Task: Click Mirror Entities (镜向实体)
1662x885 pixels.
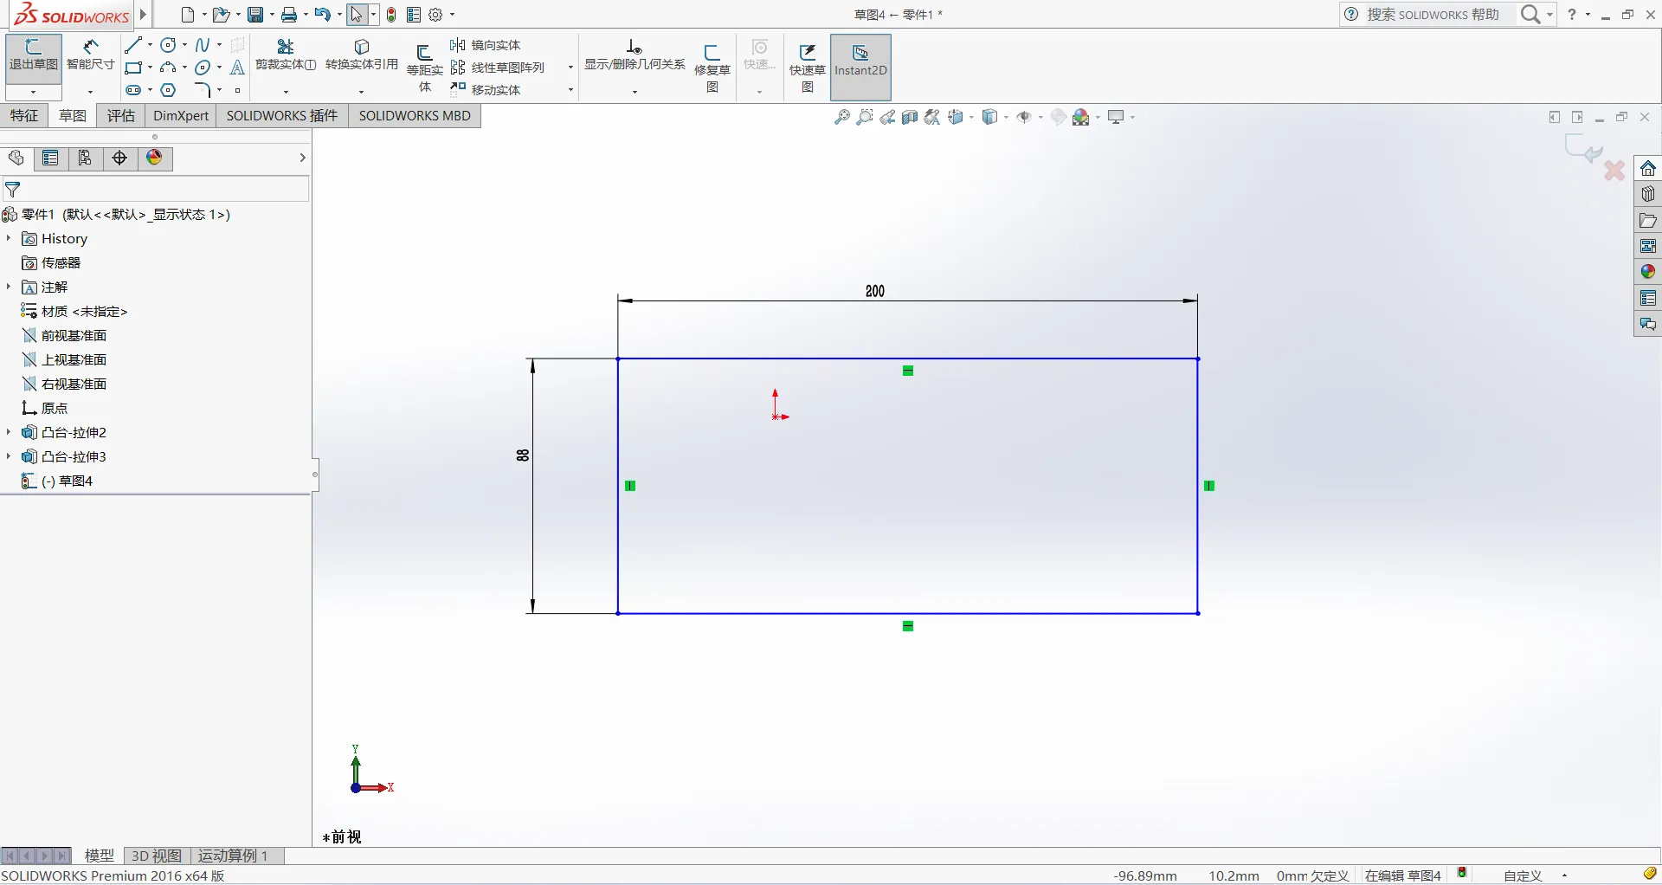Action: (486, 45)
